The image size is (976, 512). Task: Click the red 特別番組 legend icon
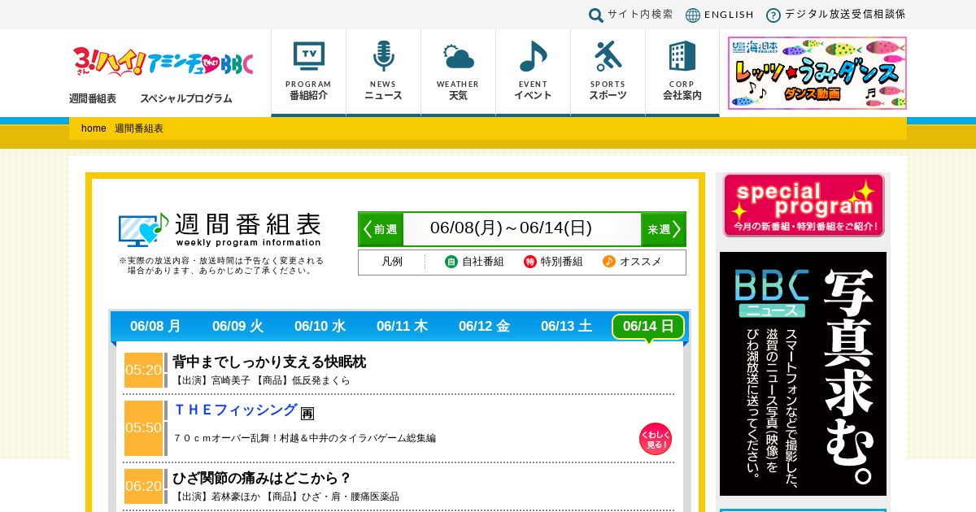click(x=530, y=262)
